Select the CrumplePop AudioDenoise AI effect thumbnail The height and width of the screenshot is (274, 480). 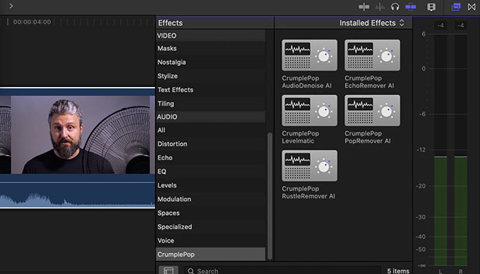pos(309,55)
